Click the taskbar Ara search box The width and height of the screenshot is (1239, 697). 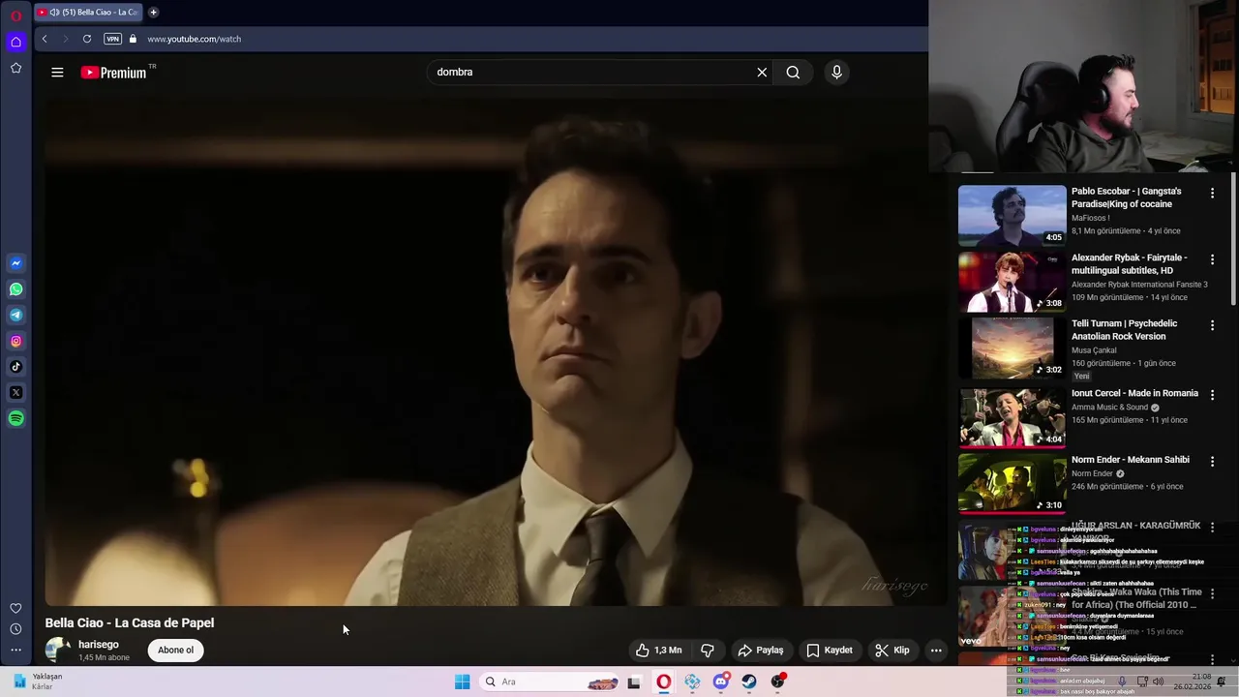(550, 682)
